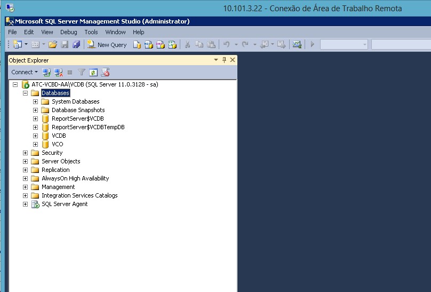
Task: Click the Database Engine Query icon
Action: [x=137, y=45]
